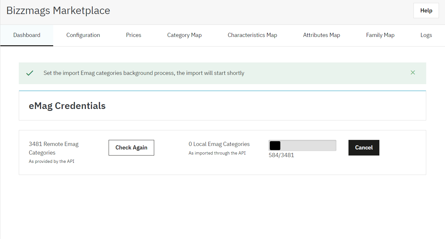View the Logs tab
Screen dimensions: 445x239
pyautogui.click(x=426, y=35)
